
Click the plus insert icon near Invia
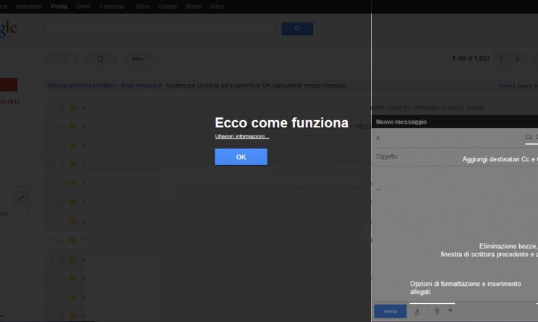tap(451, 310)
